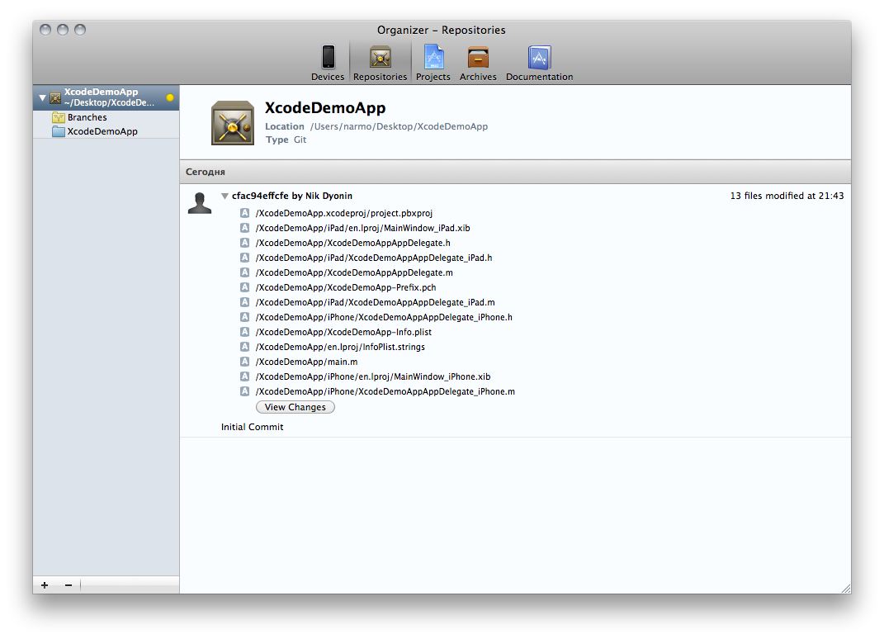The width and height of the screenshot is (884, 639).
Task: Select XcodeDemoApp working copy folder row
Action: click(x=106, y=131)
